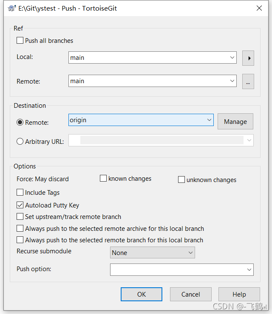Expand the Push option dropdown
This screenshot has width=272, height=314.
pos(249,270)
